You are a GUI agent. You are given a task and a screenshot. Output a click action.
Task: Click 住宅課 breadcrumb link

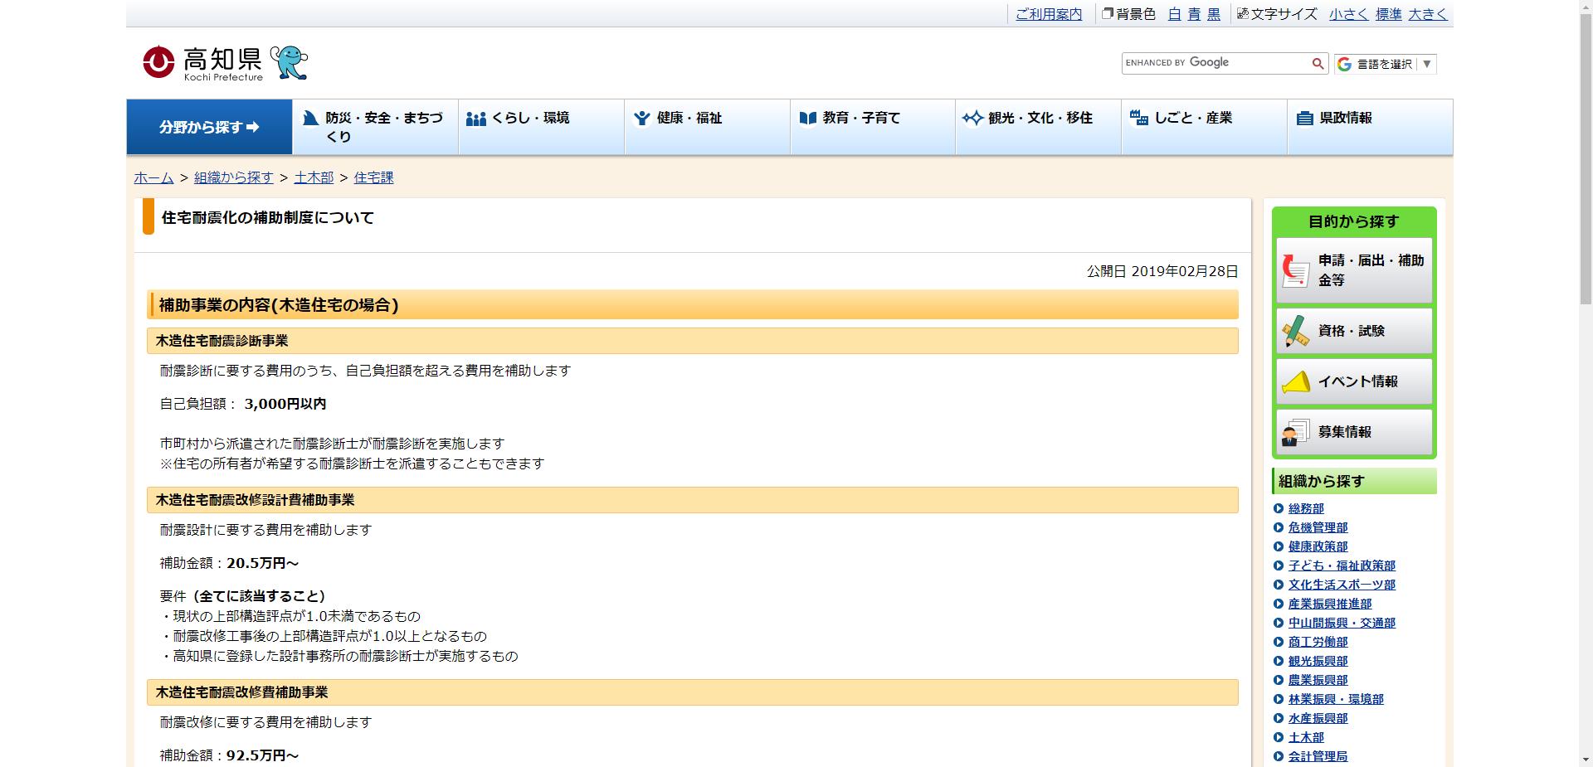(373, 177)
